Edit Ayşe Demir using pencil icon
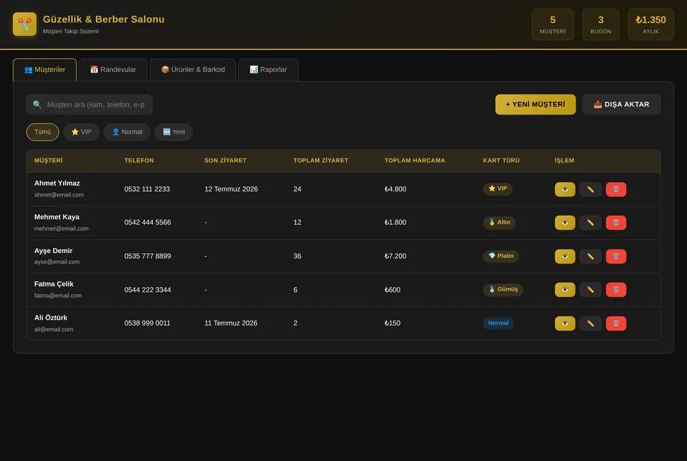The image size is (687, 461). [x=590, y=256]
